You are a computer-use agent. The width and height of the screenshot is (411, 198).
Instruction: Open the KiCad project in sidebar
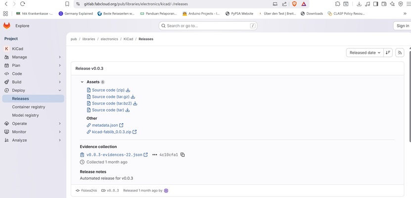pos(33,49)
